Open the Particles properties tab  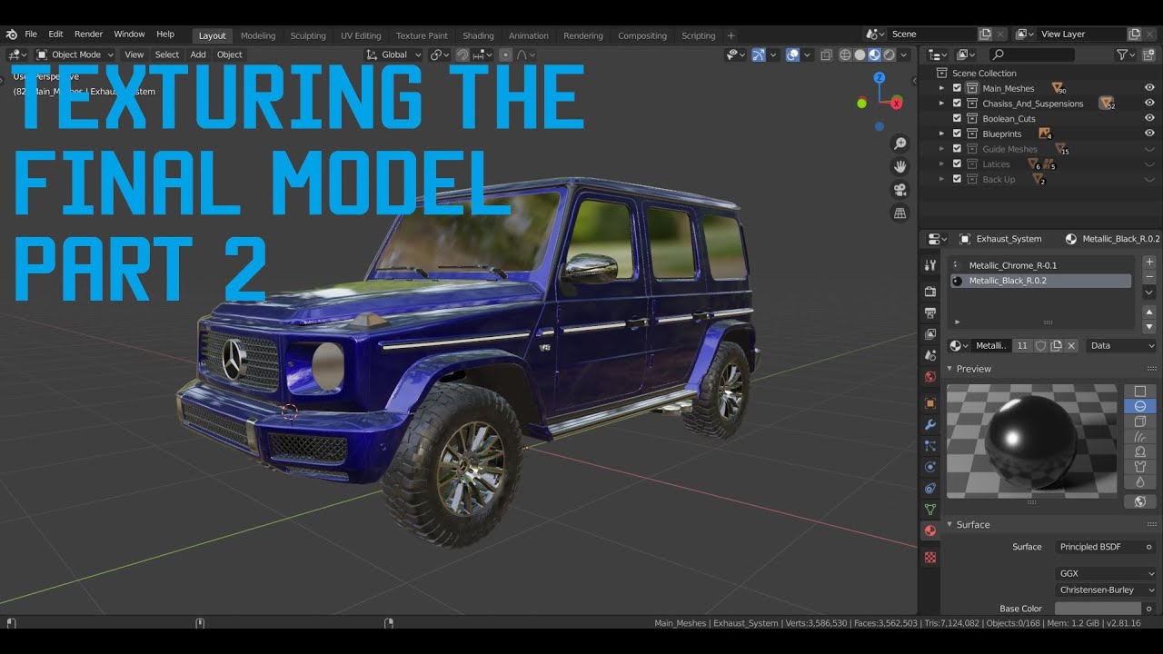click(929, 446)
